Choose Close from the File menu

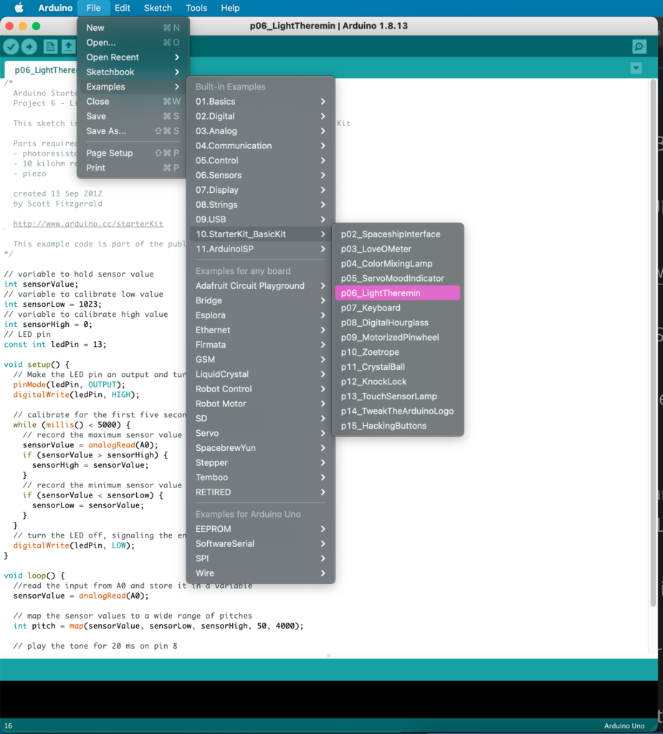click(133, 102)
